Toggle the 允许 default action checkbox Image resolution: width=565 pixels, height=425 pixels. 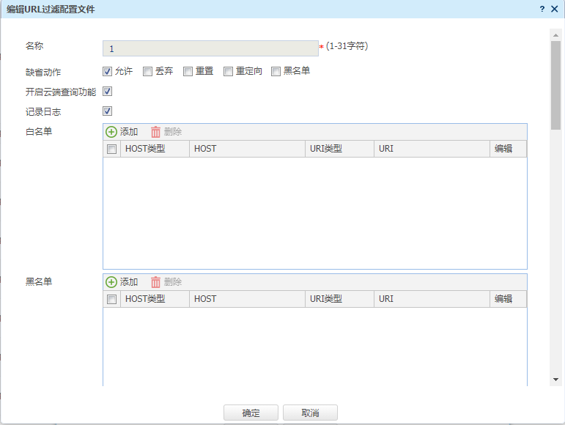coord(108,71)
